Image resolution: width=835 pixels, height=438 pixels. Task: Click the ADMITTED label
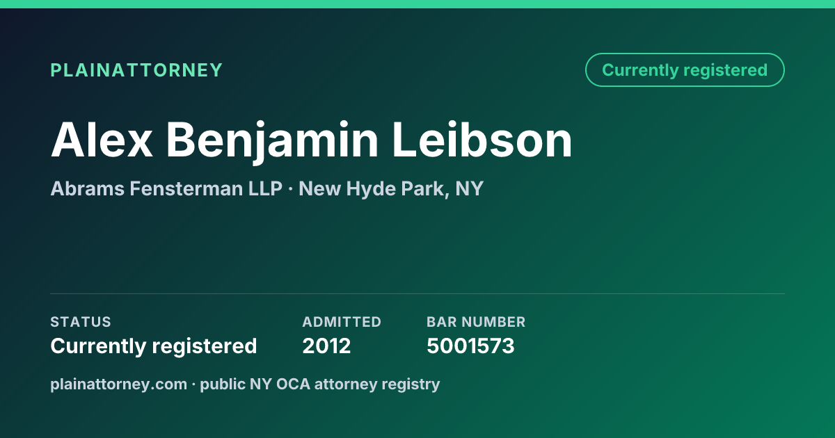pos(342,322)
